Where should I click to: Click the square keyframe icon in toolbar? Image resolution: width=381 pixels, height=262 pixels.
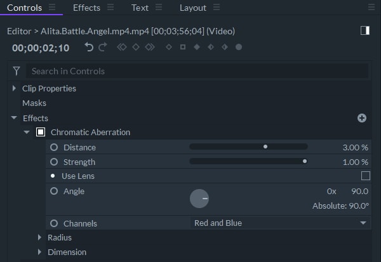(183, 47)
